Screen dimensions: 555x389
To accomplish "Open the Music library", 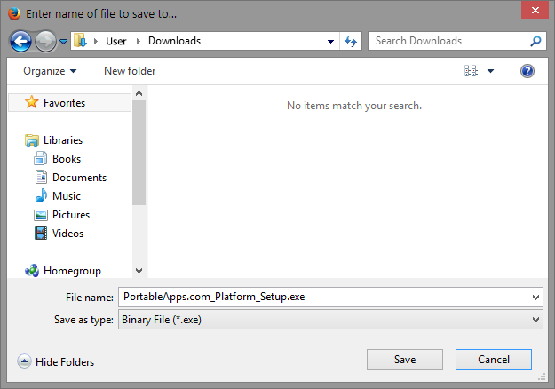I will 67,196.
